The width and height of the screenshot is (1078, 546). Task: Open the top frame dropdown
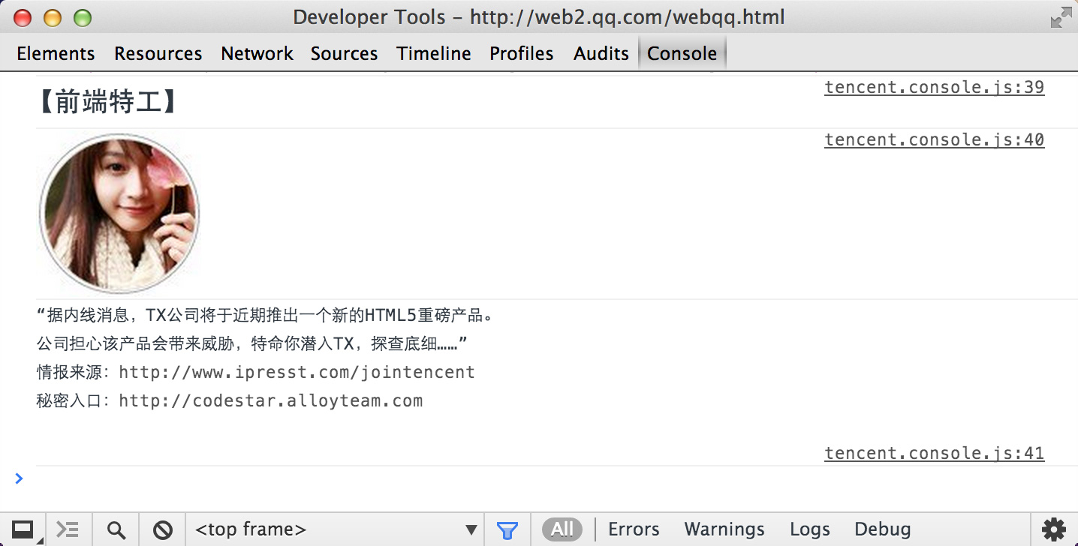[x=336, y=529]
